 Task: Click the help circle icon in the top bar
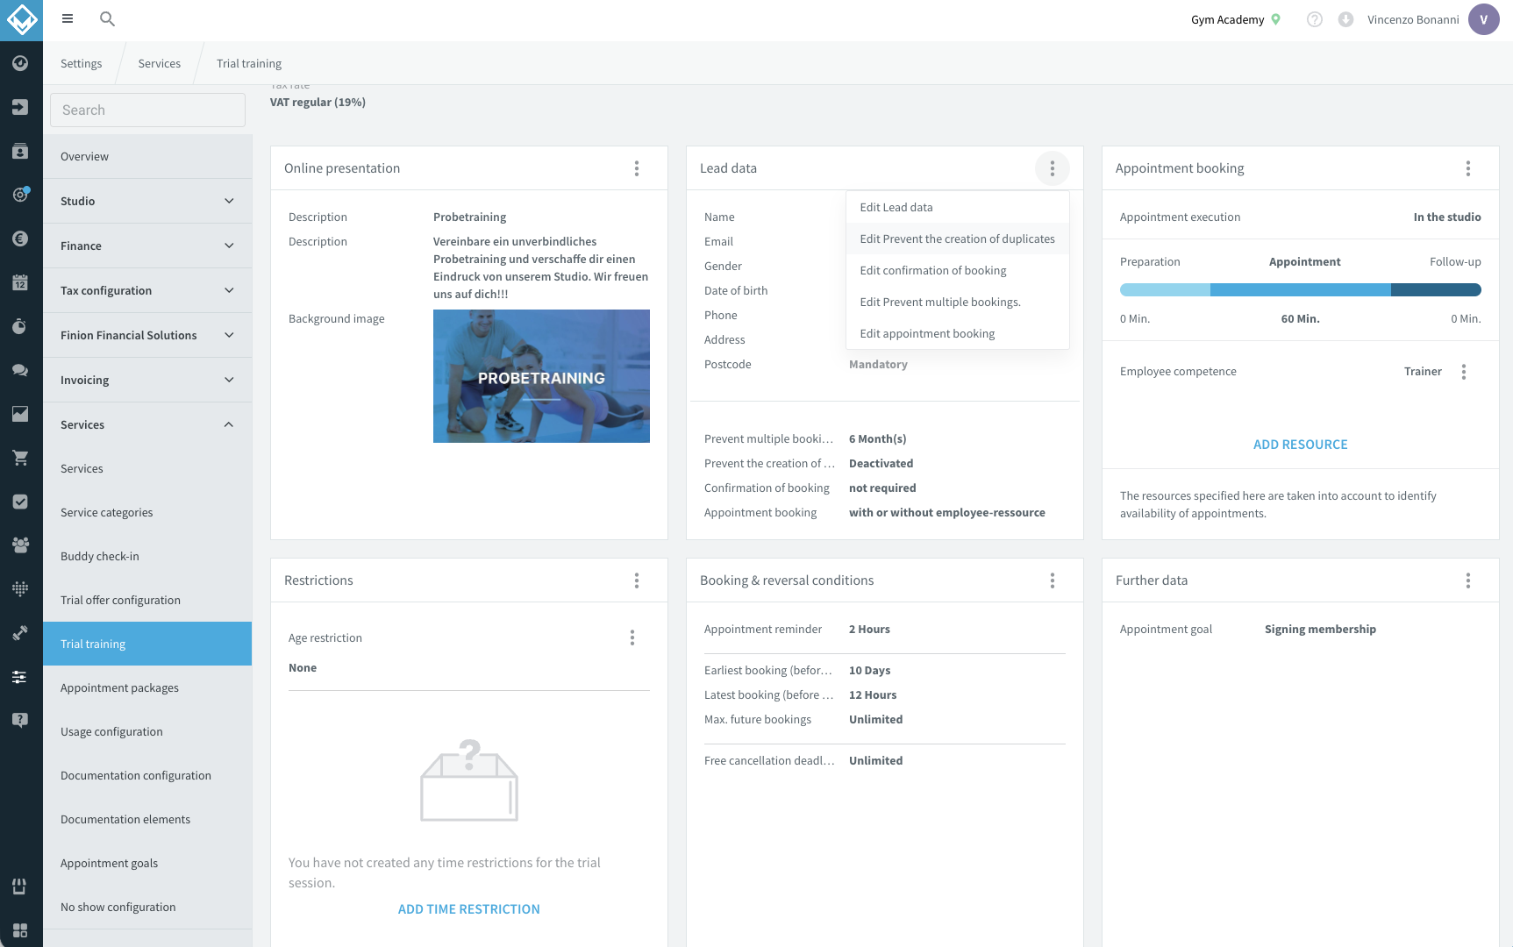point(1314,19)
